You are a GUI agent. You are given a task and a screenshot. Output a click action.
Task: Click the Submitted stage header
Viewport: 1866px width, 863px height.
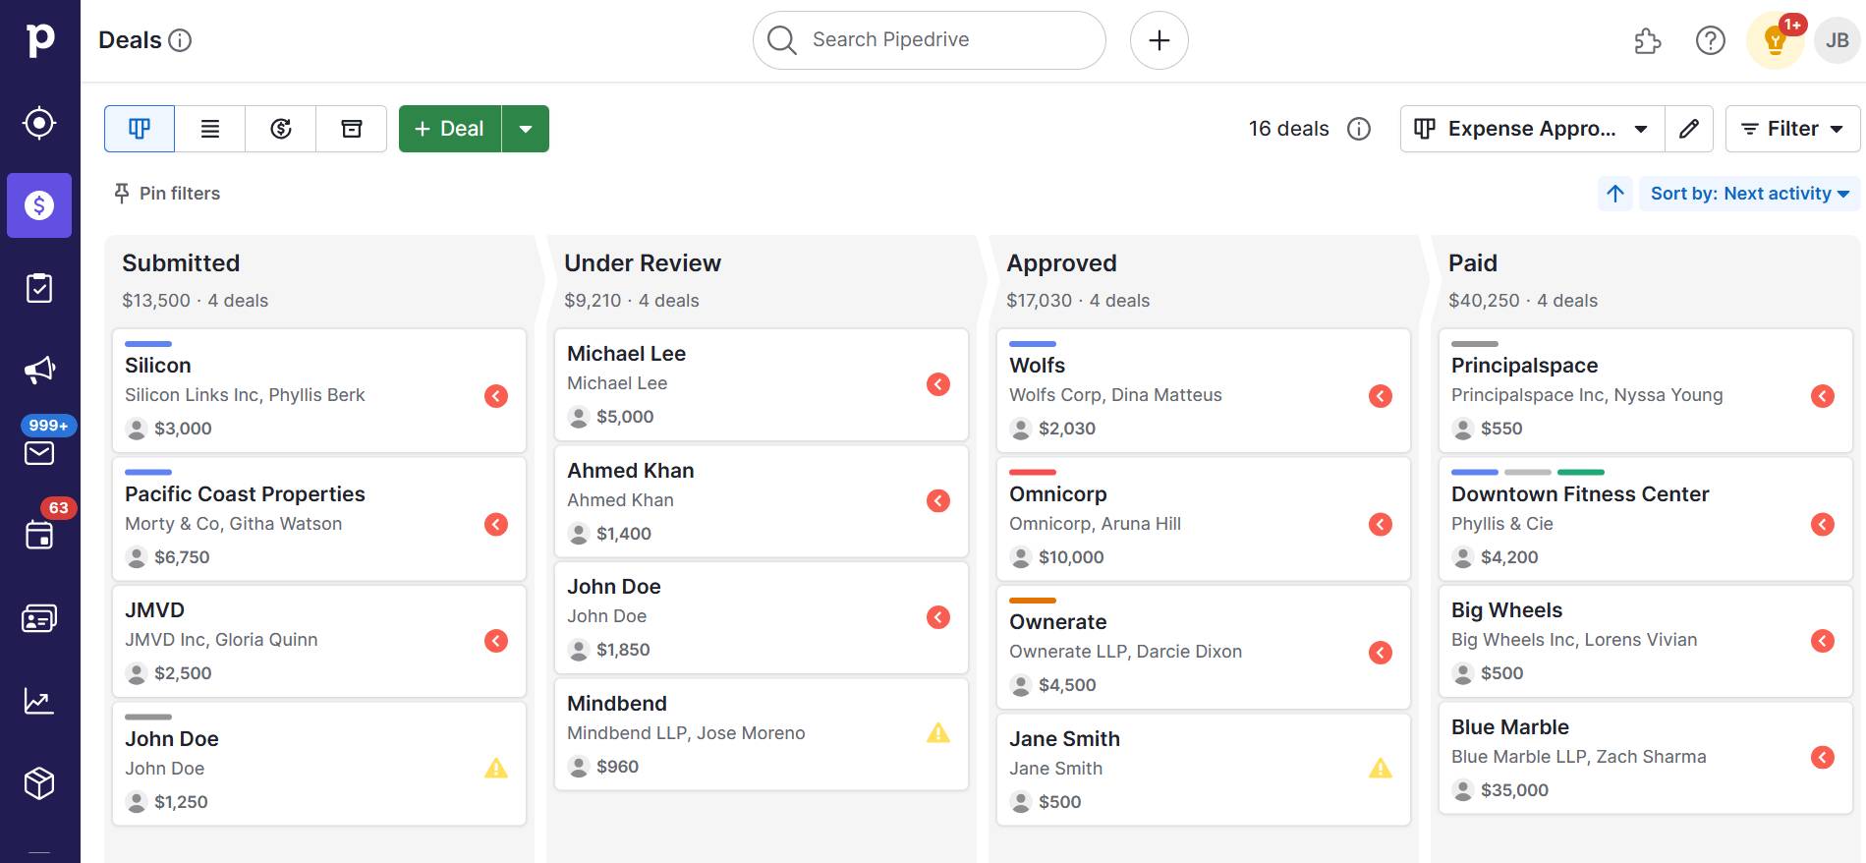(181, 263)
